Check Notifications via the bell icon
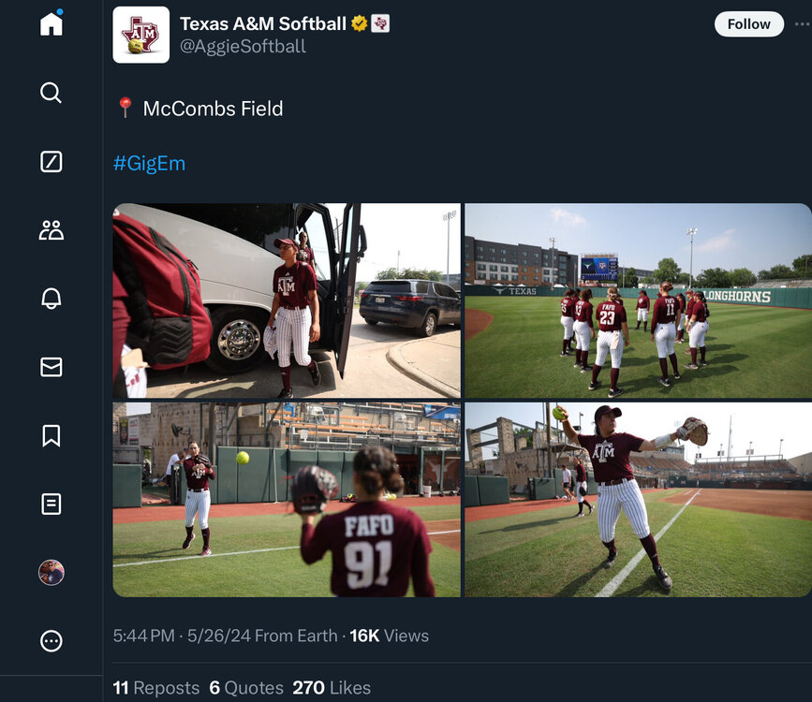The height and width of the screenshot is (702, 812). [52, 299]
